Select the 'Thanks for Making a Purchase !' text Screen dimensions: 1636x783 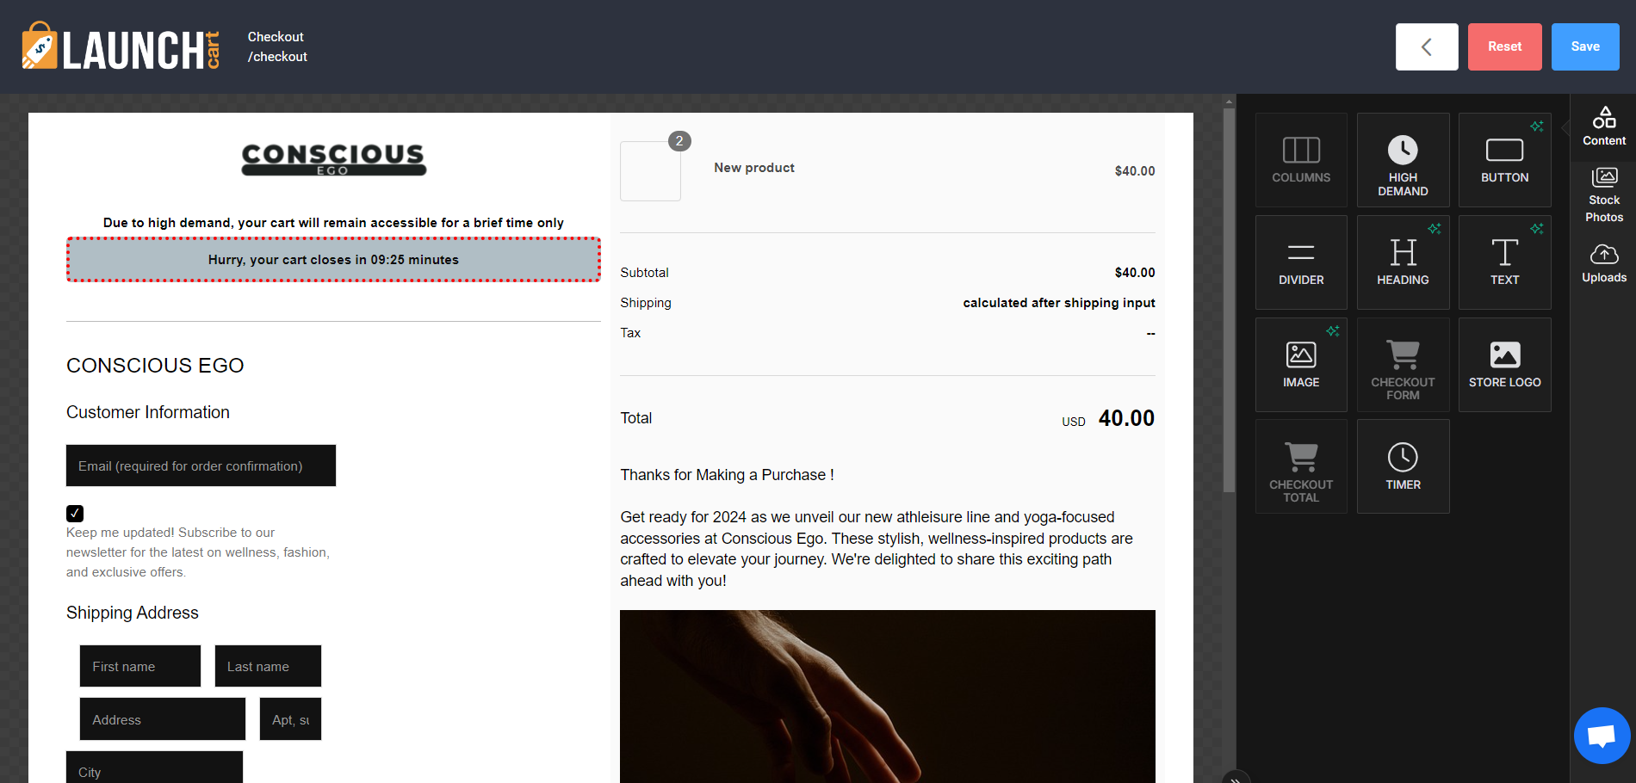click(727, 475)
